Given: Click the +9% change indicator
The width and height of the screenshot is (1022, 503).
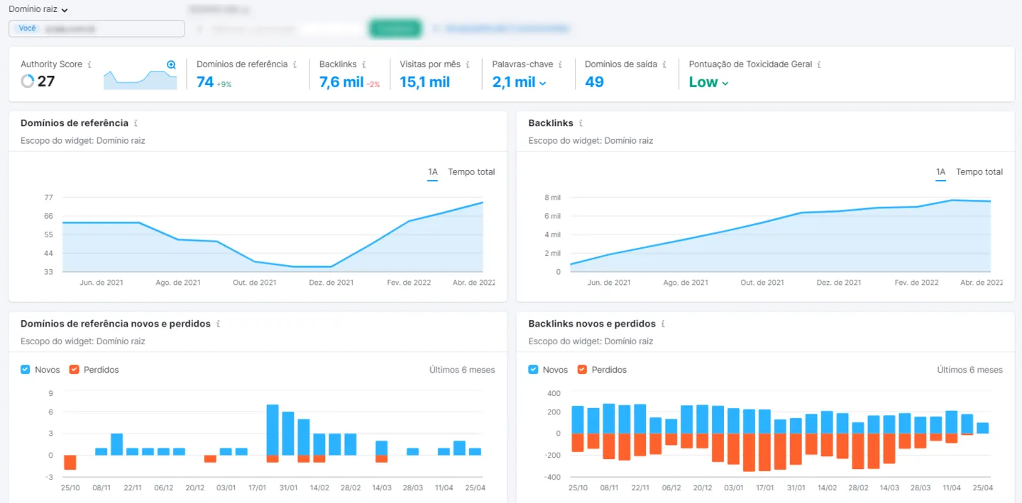Looking at the screenshot, I should coord(224,84).
